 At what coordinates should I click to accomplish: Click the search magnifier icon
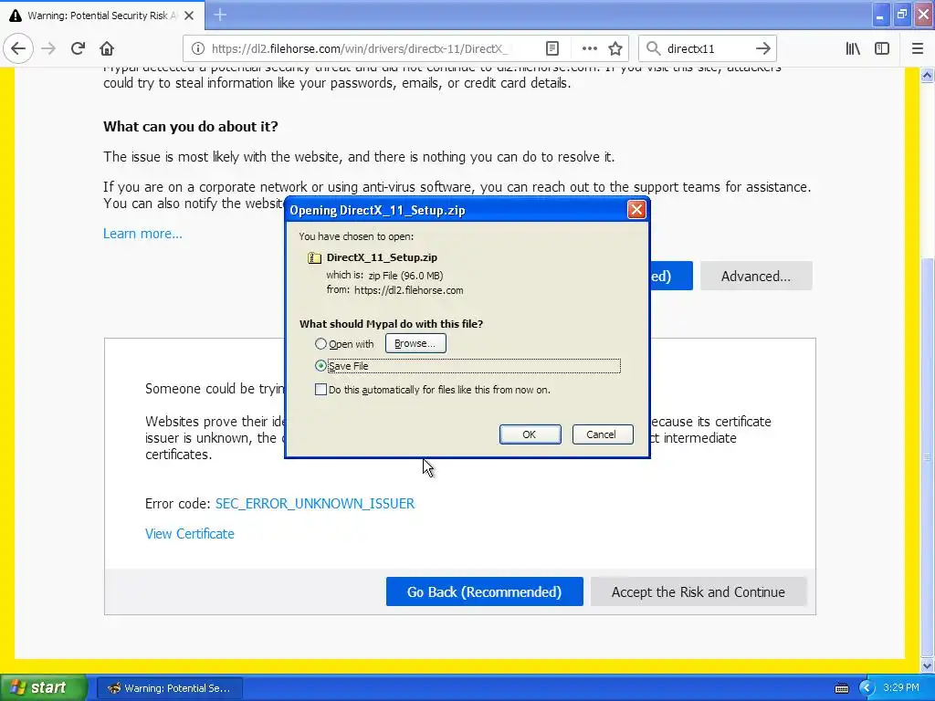click(x=654, y=49)
